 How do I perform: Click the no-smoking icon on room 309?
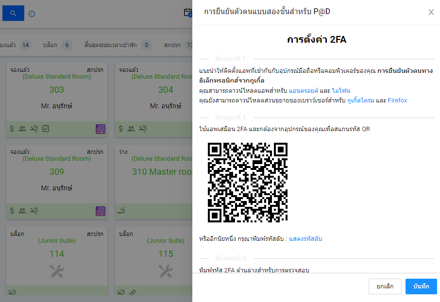(34, 211)
